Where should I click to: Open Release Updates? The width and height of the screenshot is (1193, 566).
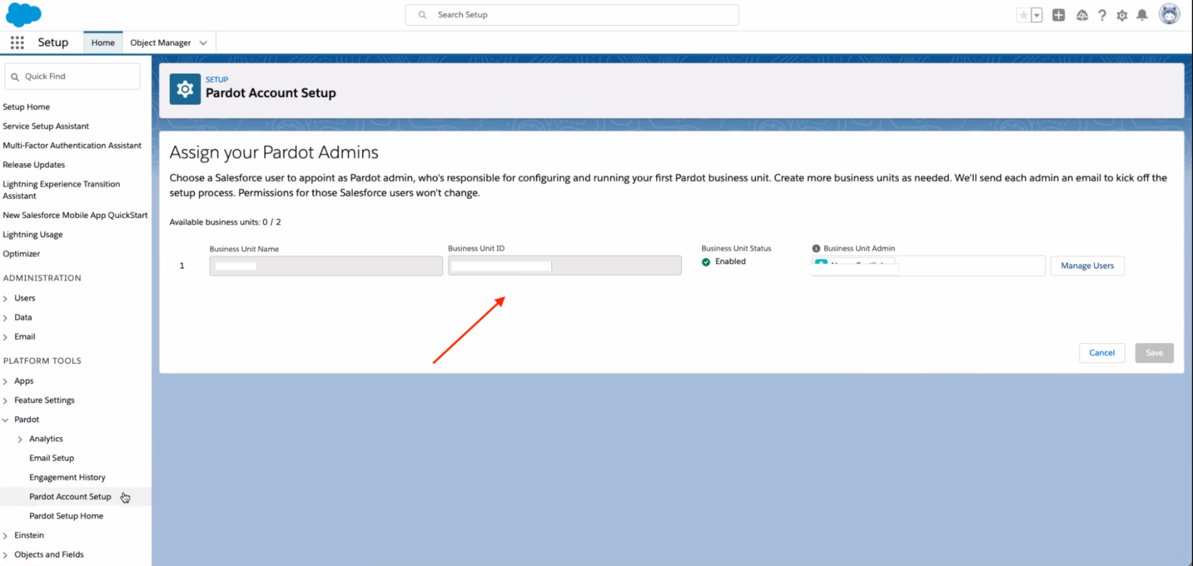pyautogui.click(x=34, y=165)
